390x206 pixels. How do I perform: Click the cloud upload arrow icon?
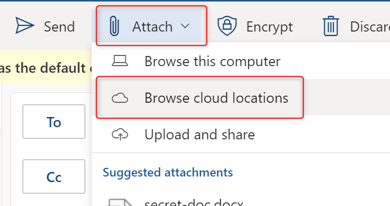pos(120,134)
